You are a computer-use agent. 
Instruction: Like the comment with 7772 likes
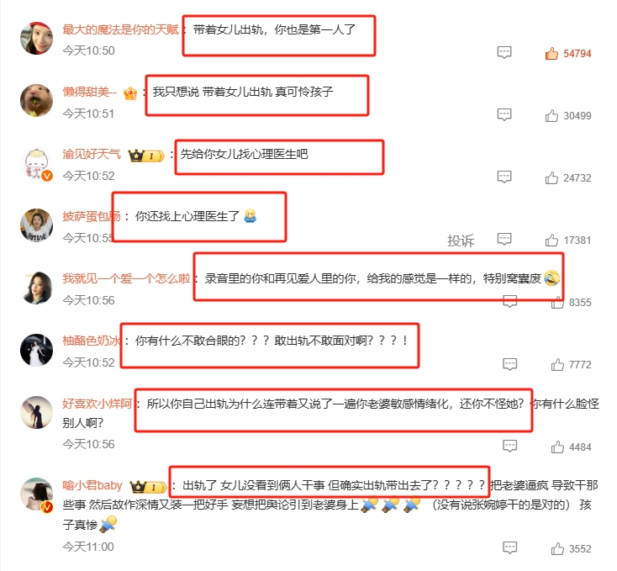pos(557,364)
